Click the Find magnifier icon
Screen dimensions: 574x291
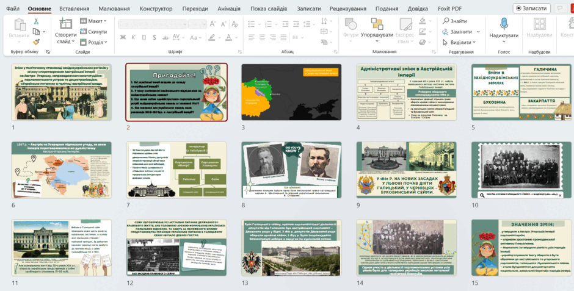point(446,21)
